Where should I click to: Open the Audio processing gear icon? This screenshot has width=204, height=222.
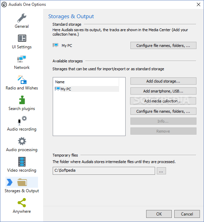(22, 141)
